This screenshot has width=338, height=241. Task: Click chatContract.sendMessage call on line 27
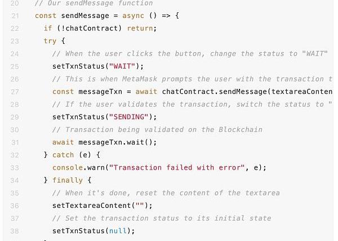215,92
